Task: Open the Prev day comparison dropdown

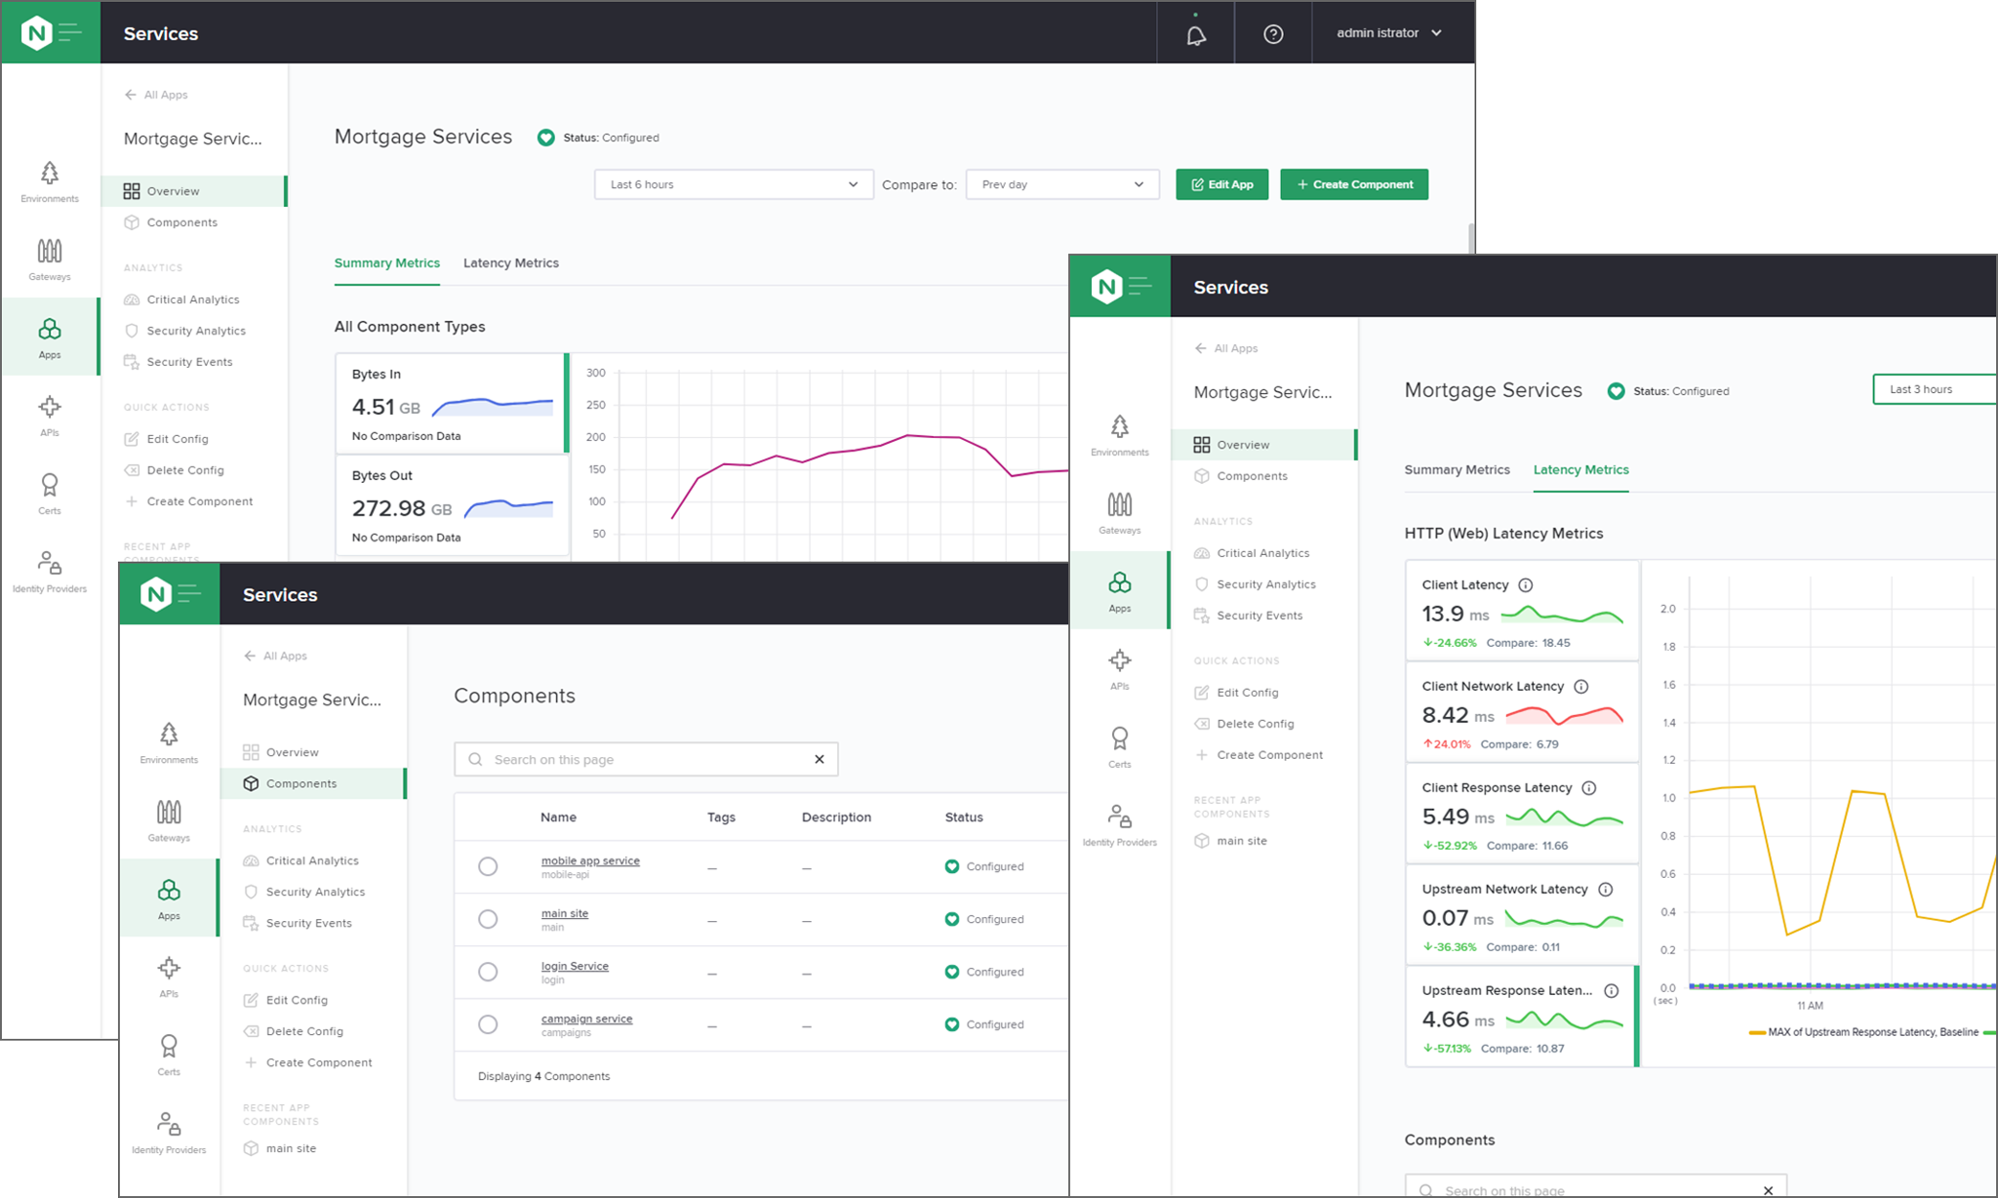Action: pyautogui.click(x=1061, y=184)
